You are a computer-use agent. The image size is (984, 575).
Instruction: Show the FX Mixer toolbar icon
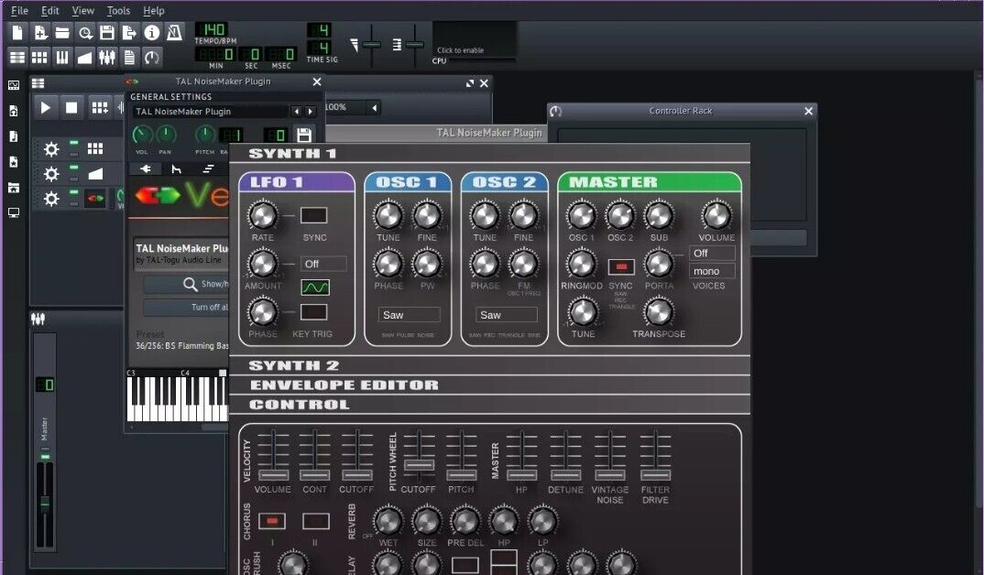click(x=107, y=58)
